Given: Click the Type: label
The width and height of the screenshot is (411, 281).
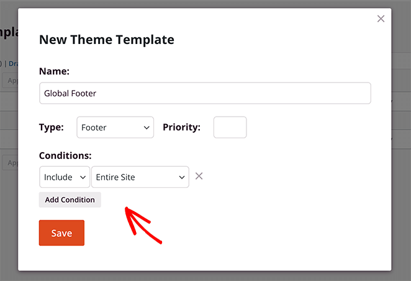Looking at the screenshot, I should tap(52, 127).
